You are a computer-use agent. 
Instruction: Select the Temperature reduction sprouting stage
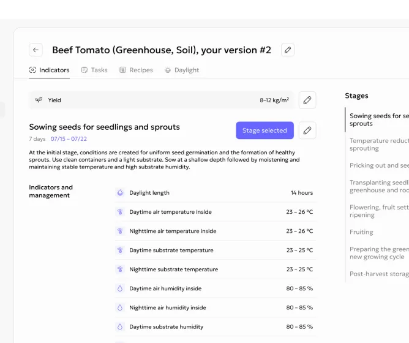pyautogui.click(x=378, y=145)
